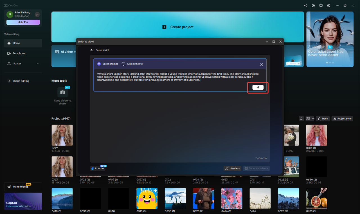Open the Templates section in sidebar
Screen dimensions: 360x214
23,53
